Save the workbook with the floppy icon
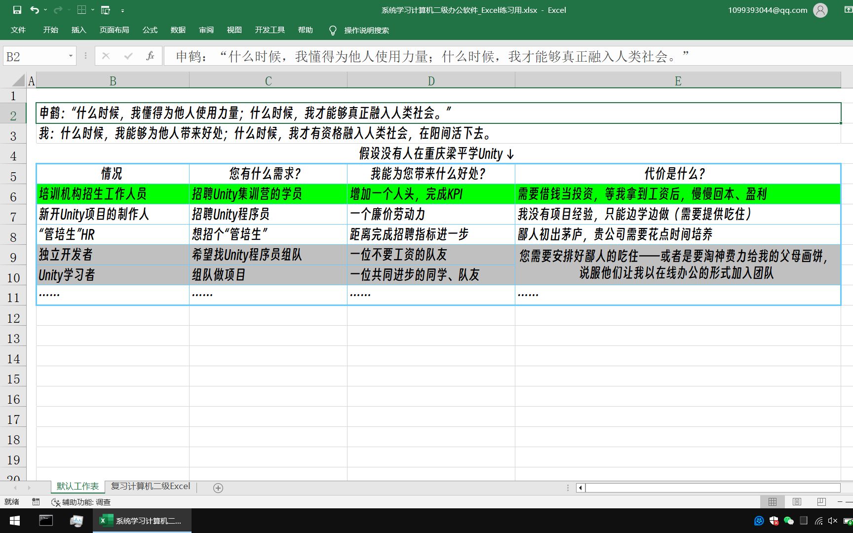This screenshot has height=533, width=853. pyautogui.click(x=17, y=10)
